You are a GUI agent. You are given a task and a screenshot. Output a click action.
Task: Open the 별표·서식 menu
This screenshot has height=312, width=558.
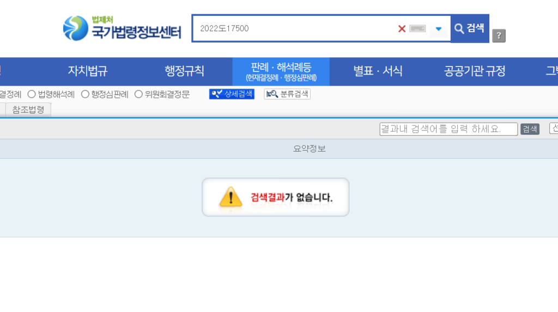tap(378, 71)
